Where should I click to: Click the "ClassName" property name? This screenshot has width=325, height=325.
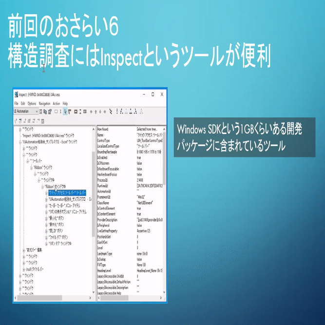pyautogui.click(x=103, y=203)
